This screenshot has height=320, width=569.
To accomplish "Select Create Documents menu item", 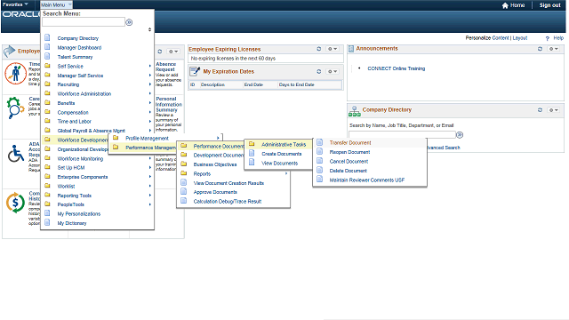I will (x=282, y=154).
